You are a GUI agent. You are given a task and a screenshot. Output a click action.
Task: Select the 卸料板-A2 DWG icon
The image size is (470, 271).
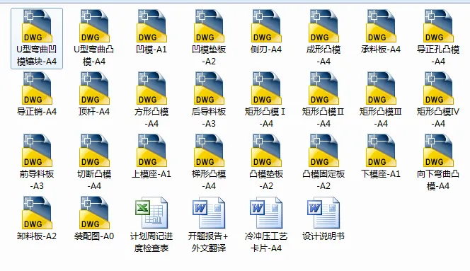click(37, 213)
